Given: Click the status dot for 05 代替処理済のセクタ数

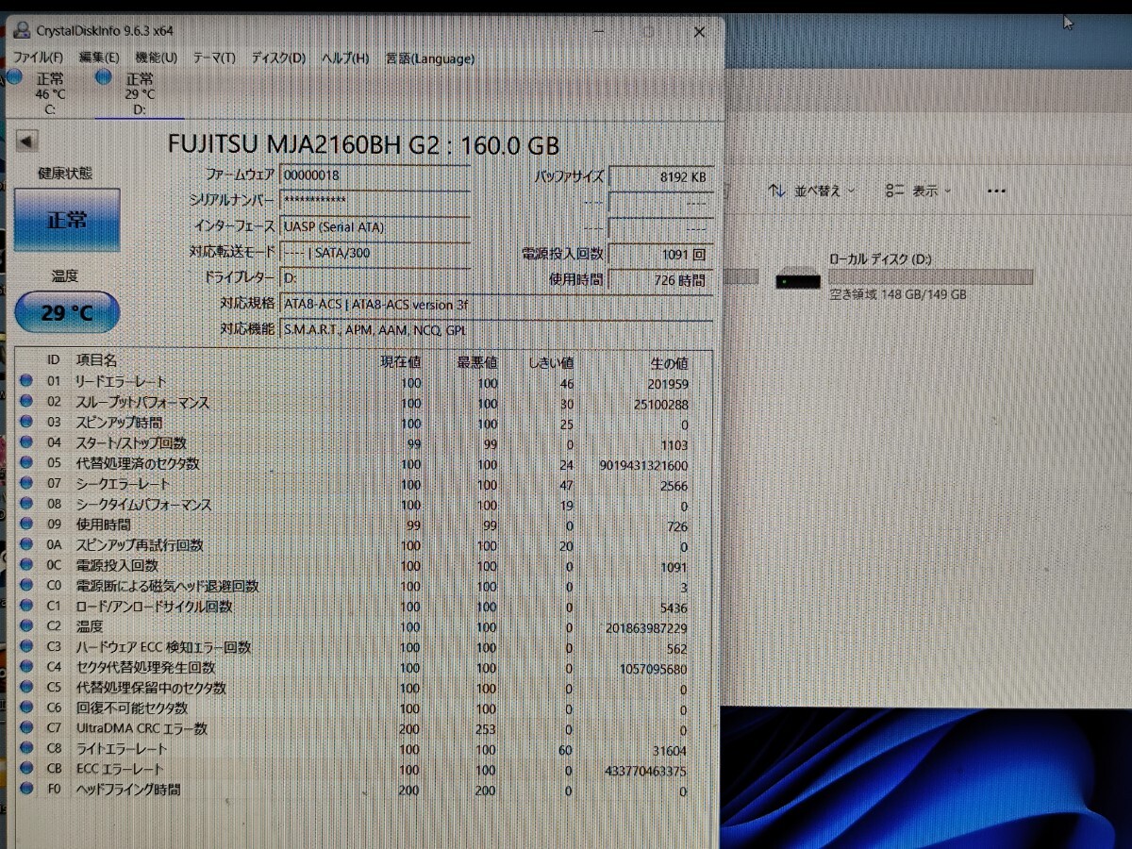Looking at the screenshot, I should pos(26,463).
